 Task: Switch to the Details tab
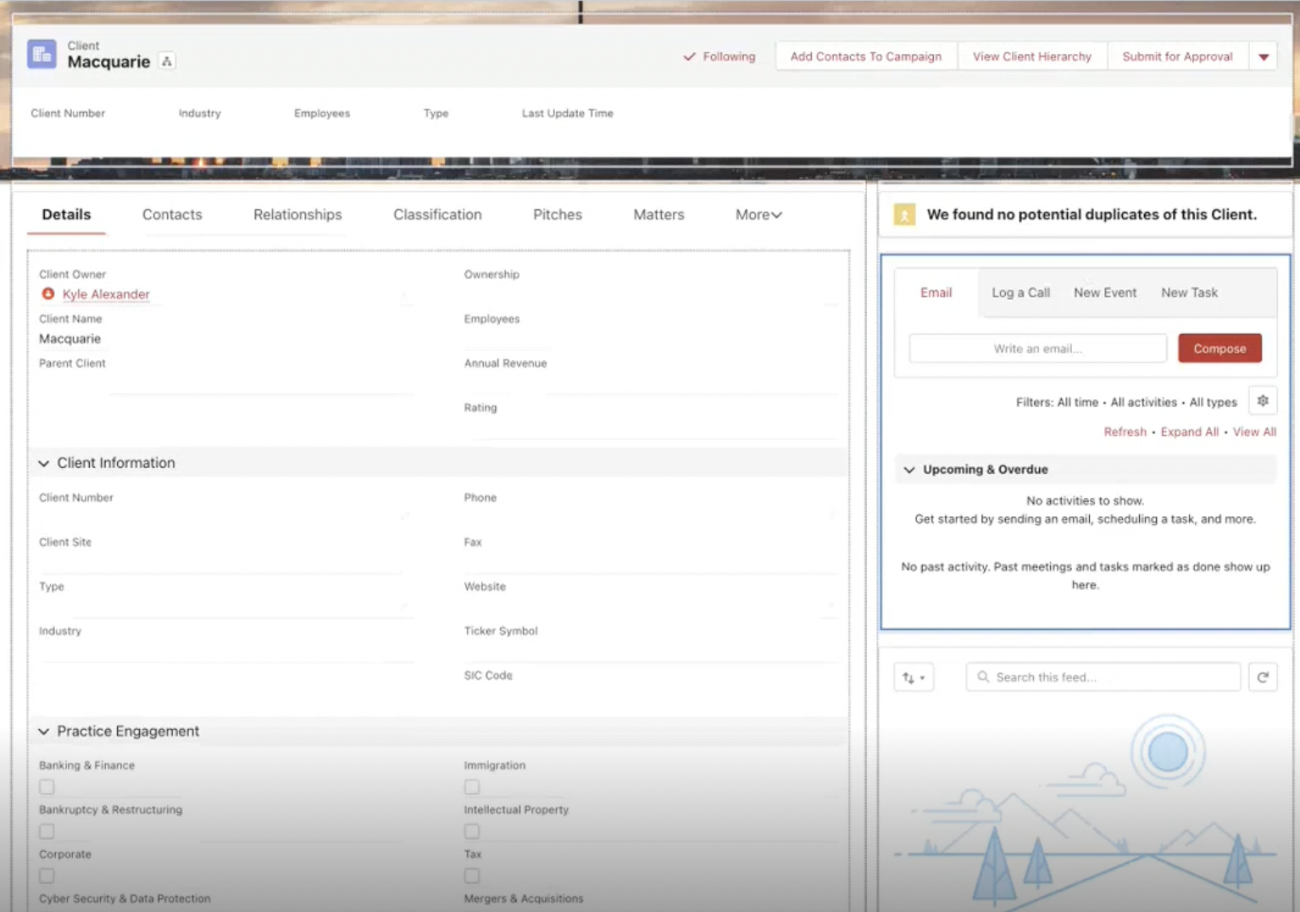(x=66, y=214)
